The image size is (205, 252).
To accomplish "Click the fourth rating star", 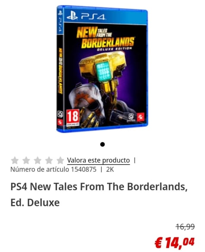I will click(49, 160).
